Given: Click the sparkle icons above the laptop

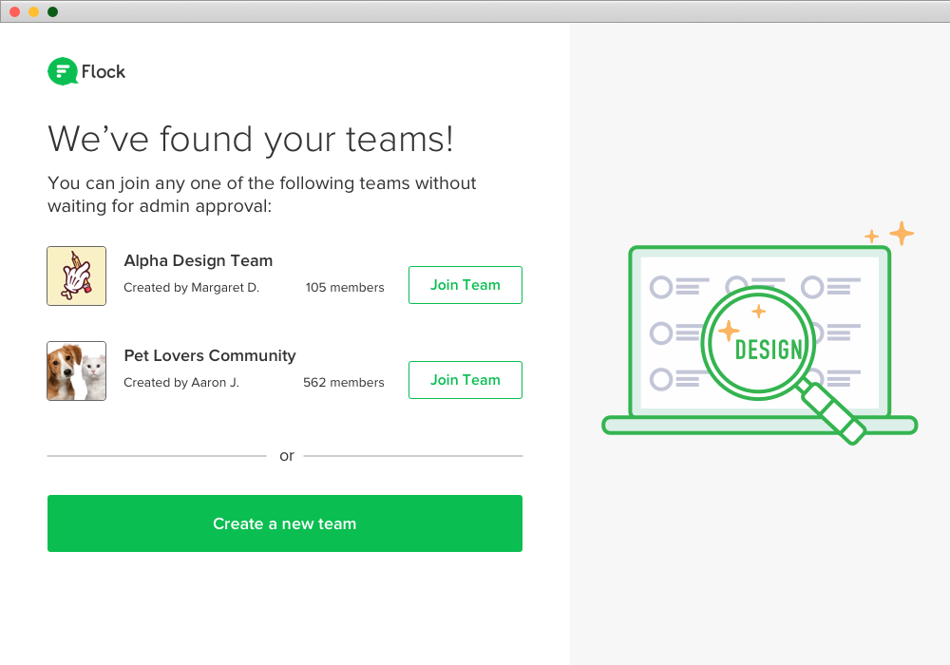Looking at the screenshot, I should click(885, 233).
